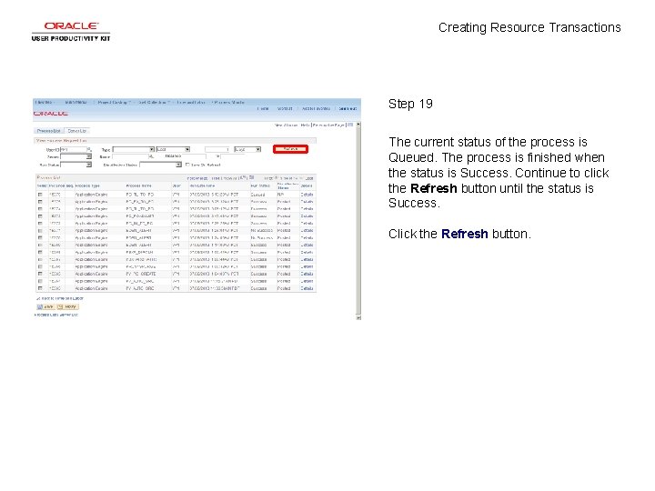Open the Run Status dropdown
The width and height of the screenshot is (655, 491).
(x=76, y=165)
